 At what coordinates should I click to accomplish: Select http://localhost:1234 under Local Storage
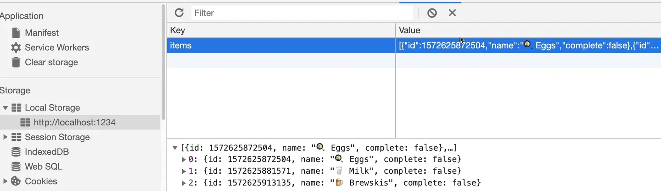click(x=74, y=122)
